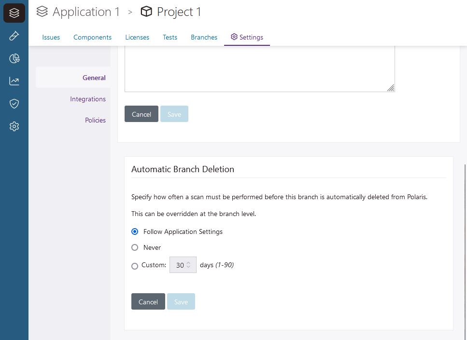Choose the Custom days radio option
Screen dimensions: 467x340
(135, 266)
